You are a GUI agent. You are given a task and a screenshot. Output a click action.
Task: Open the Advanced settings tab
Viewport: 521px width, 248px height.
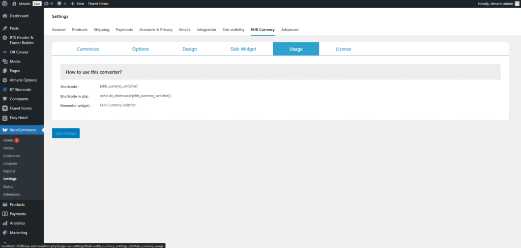coord(290,30)
